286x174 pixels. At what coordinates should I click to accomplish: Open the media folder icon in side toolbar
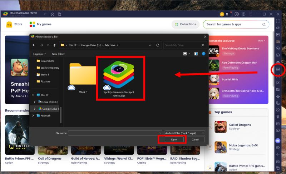278,89
